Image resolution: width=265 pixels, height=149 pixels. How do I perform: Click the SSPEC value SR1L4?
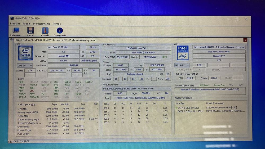point(64,61)
